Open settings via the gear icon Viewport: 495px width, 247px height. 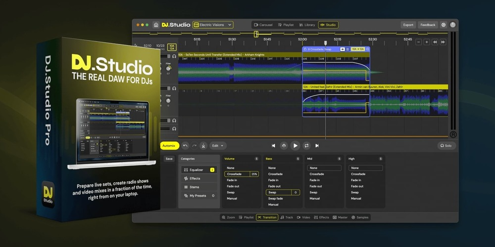click(x=444, y=25)
